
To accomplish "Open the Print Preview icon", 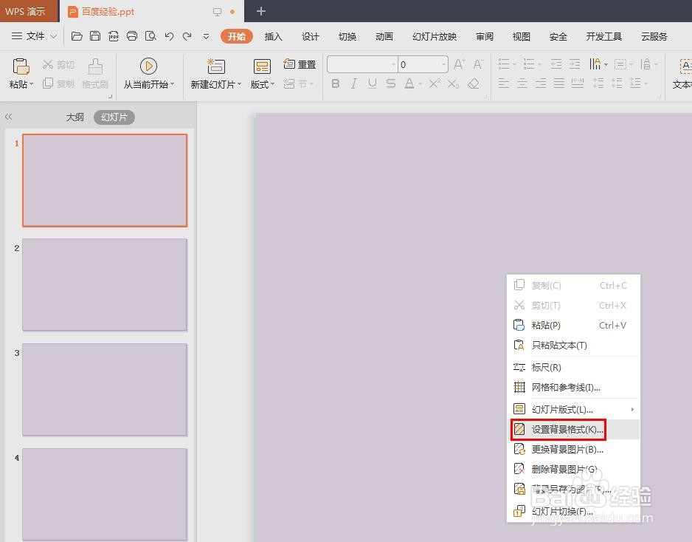I will [x=150, y=36].
